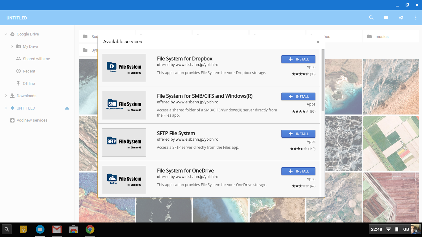Install File System for Dropbox
Image resolution: width=422 pixels, height=237 pixels.
(298, 59)
